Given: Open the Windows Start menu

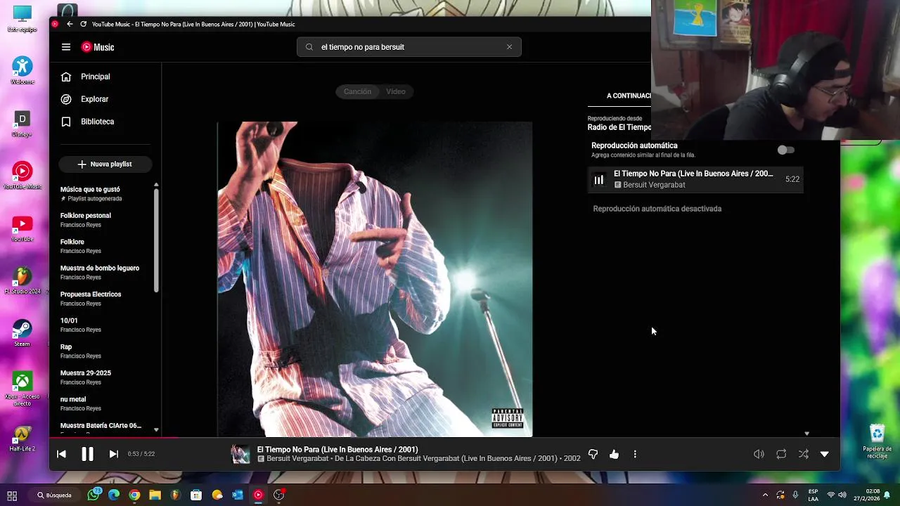Looking at the screenshot, I should pyautogui.click(x=12, y=495).
